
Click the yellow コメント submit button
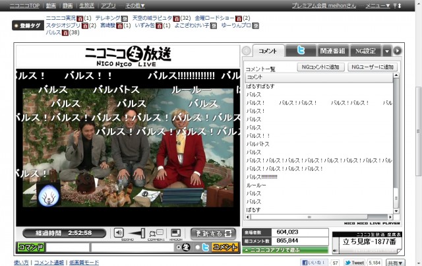226,247
